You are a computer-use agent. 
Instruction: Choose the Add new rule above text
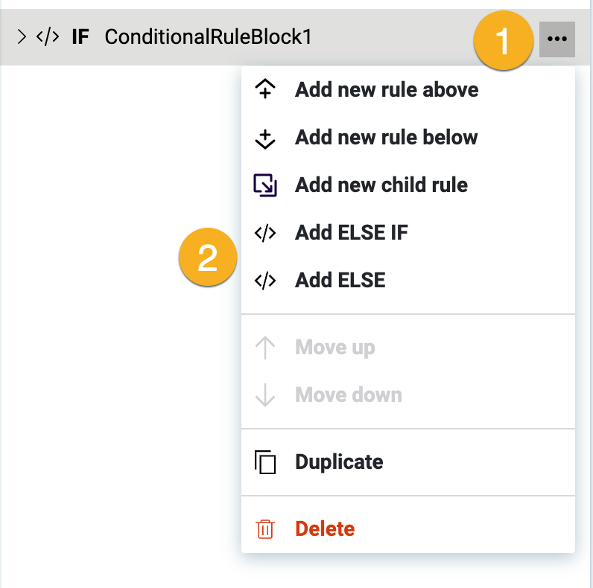pyautogui.click(x=387, y=90)
